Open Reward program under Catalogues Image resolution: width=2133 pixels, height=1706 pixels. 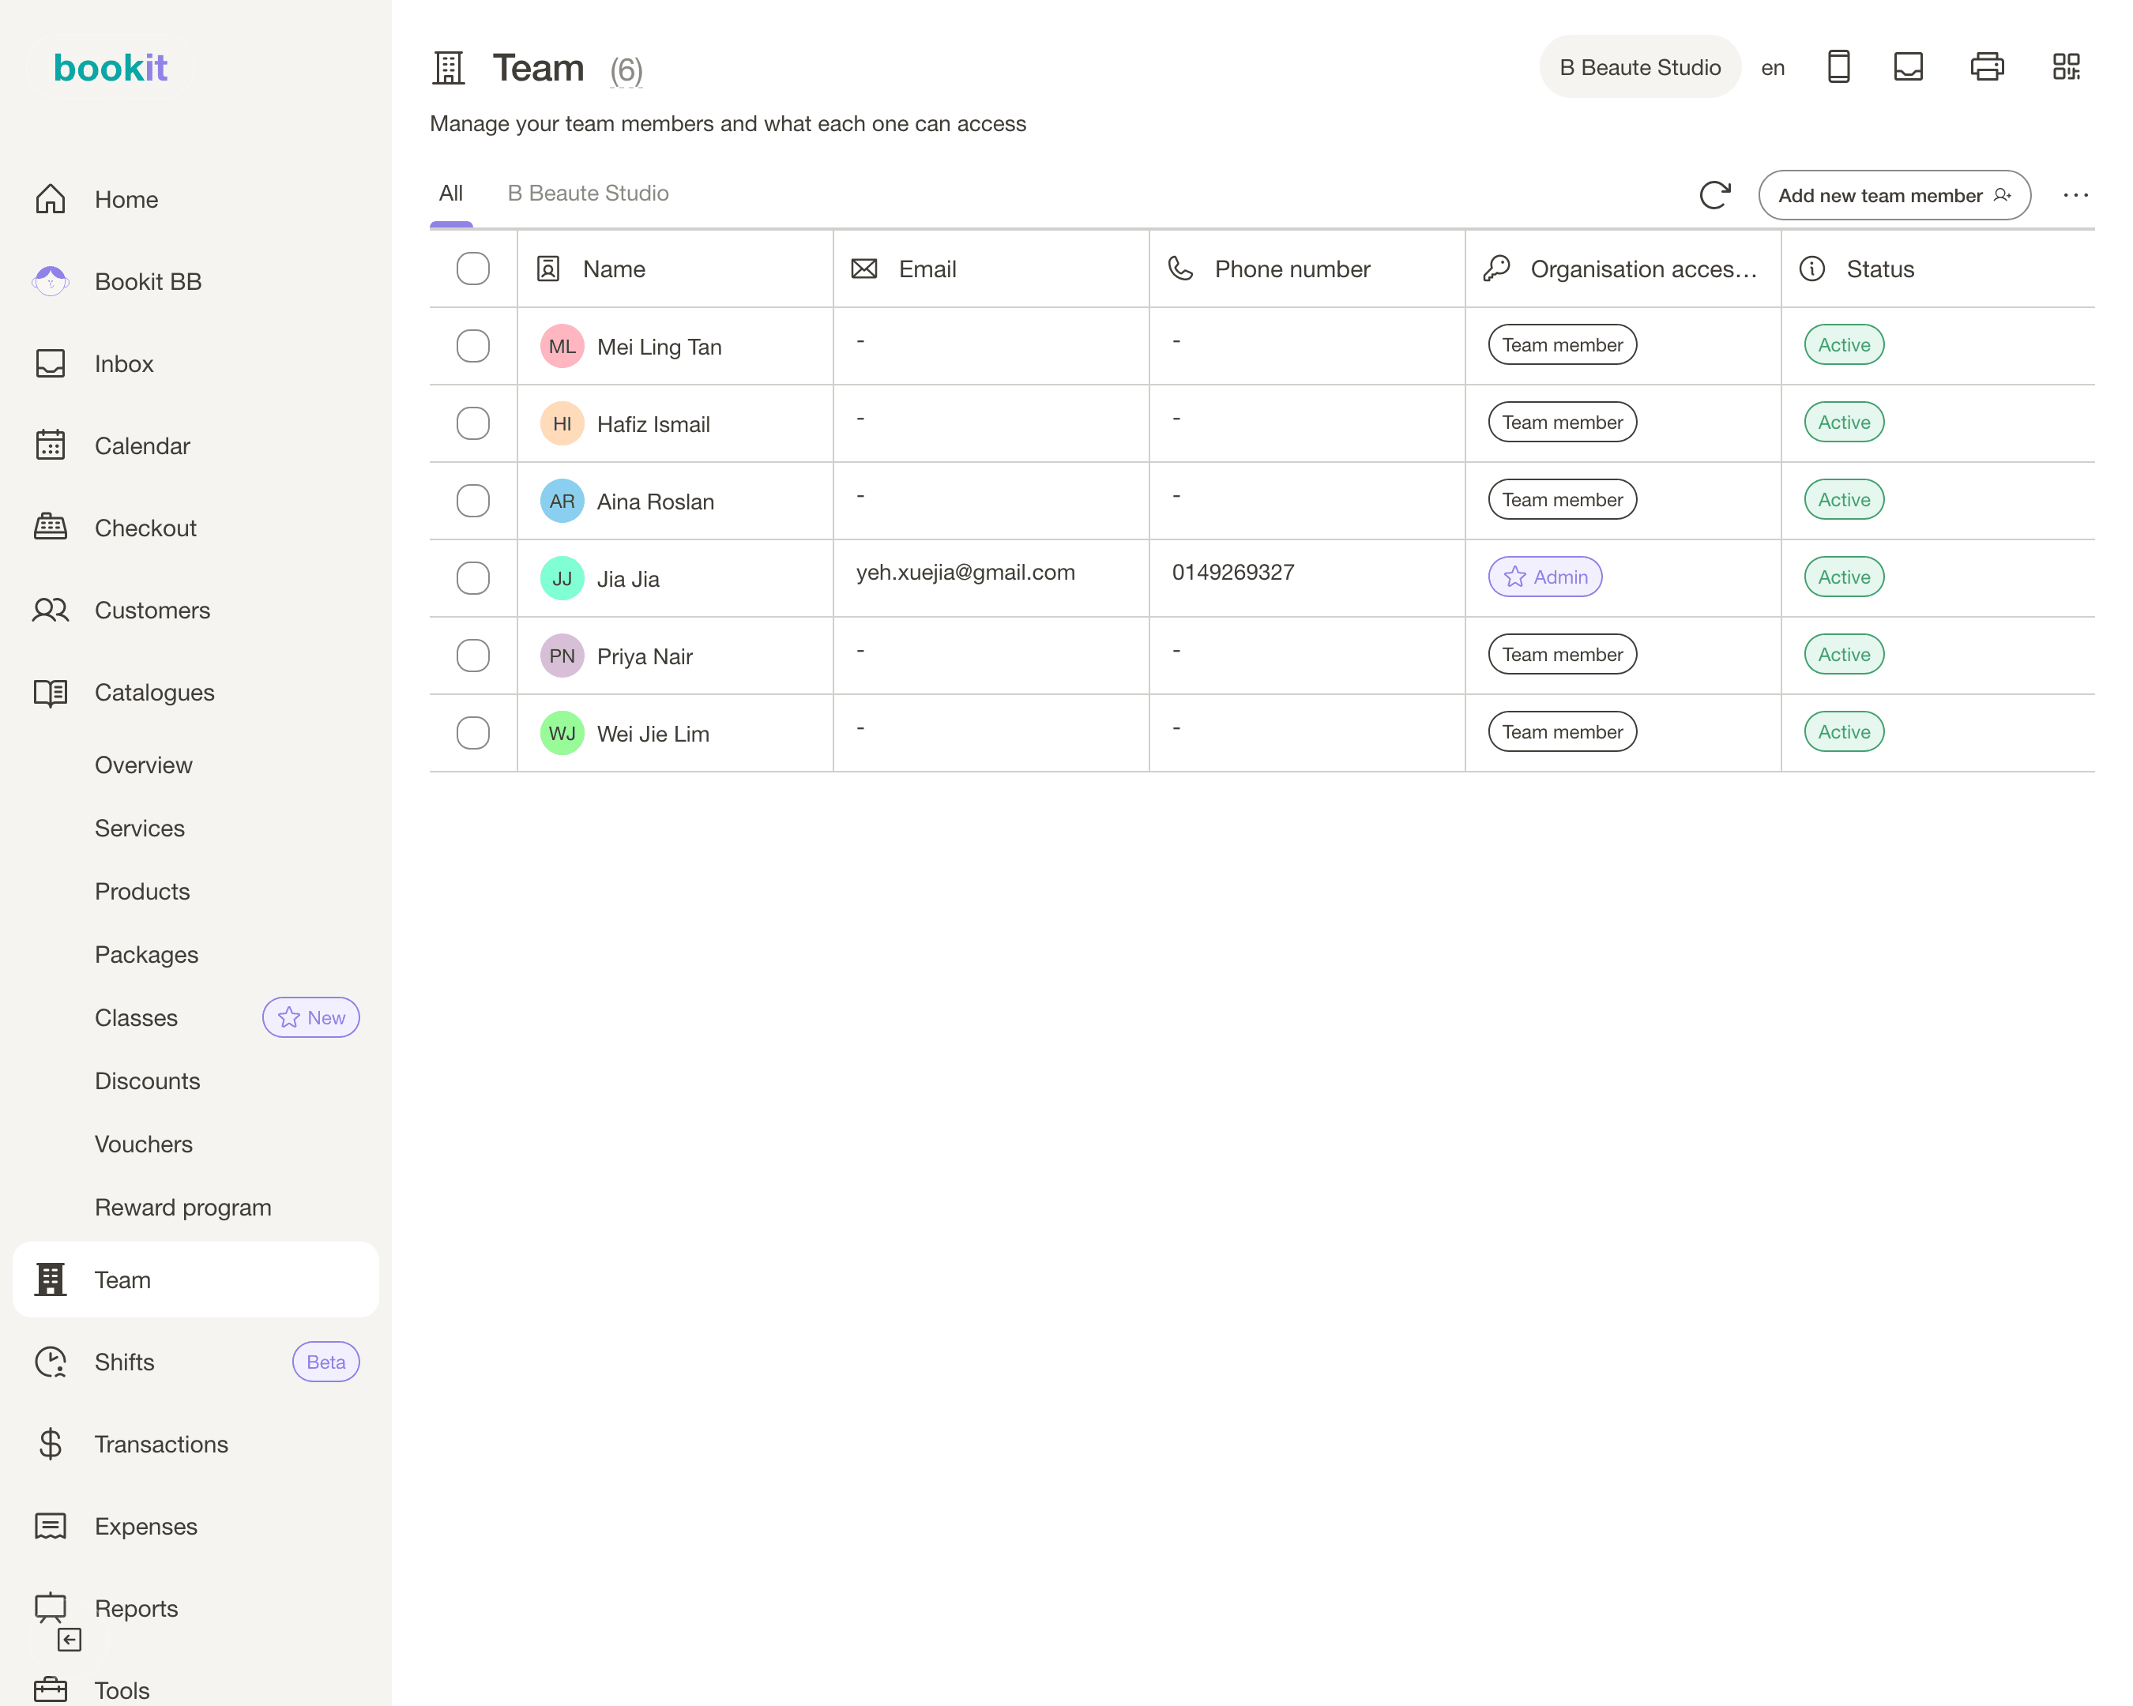click(183, 1208)
